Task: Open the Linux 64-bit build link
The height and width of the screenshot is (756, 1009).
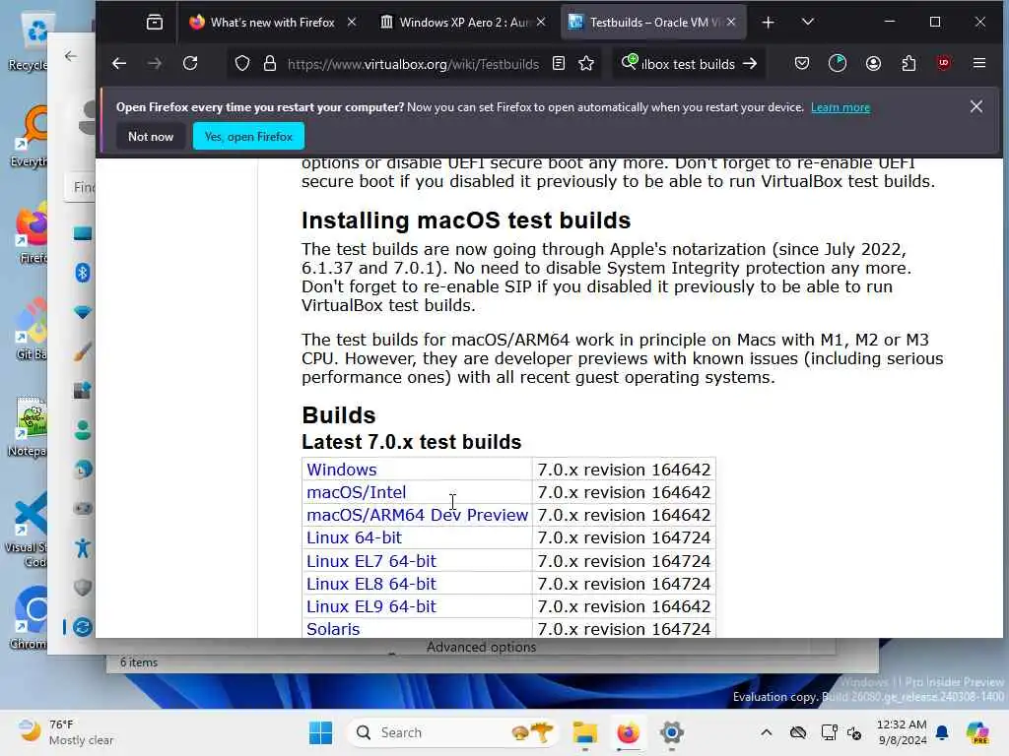Action: tap(354, 537)
